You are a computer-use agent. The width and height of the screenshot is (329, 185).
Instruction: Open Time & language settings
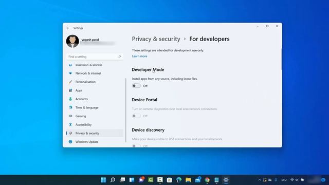pyautogui.click(x=95, y=107)
